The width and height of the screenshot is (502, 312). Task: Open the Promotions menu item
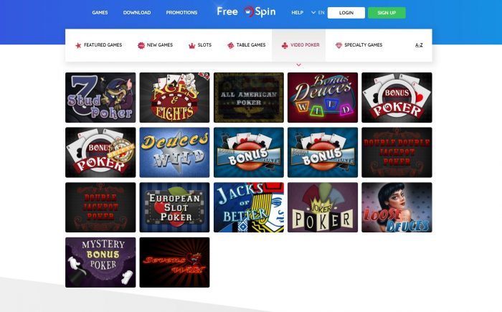[x=181, y=12]
